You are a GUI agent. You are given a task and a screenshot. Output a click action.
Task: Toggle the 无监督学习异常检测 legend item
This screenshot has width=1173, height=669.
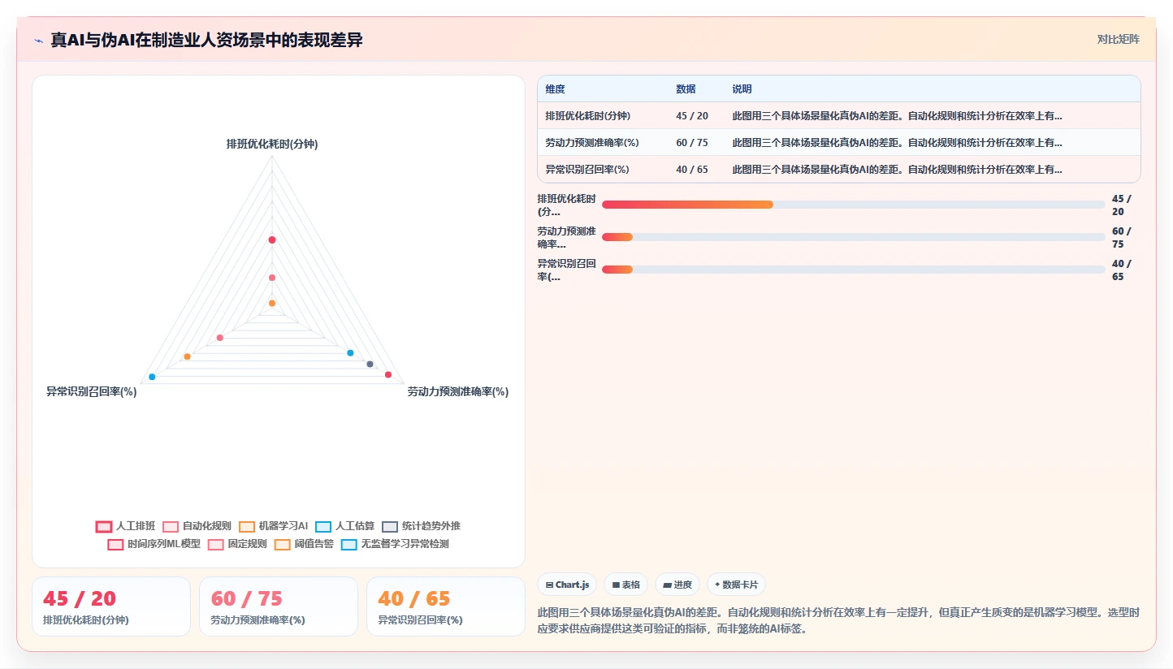(396, 544)
